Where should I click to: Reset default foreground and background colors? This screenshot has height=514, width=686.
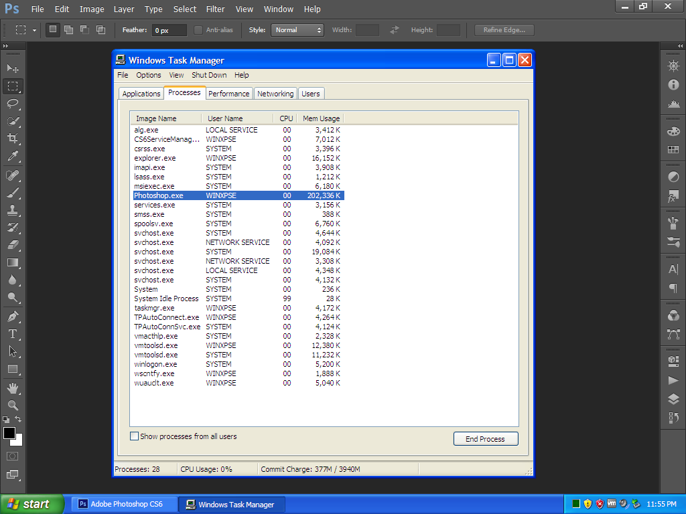(5, 420)
